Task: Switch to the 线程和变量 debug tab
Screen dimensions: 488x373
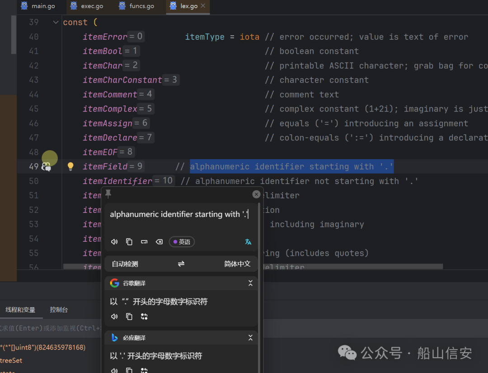Action: (x=20, y=310)
